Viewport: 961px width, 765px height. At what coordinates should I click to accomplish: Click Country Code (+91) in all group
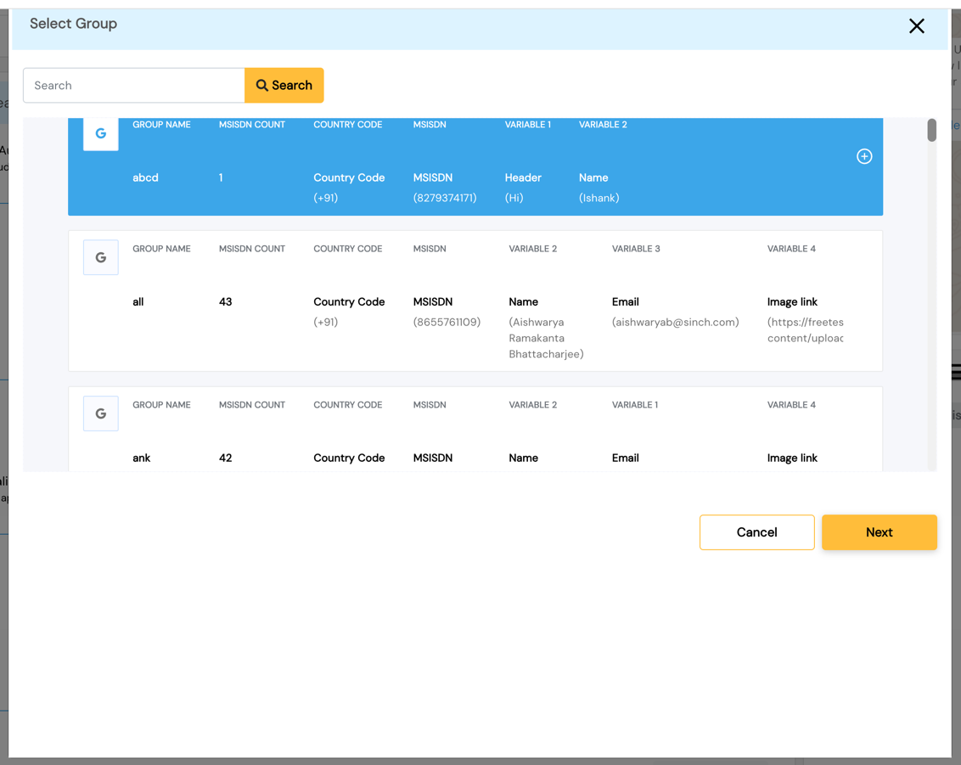(325, 322)
